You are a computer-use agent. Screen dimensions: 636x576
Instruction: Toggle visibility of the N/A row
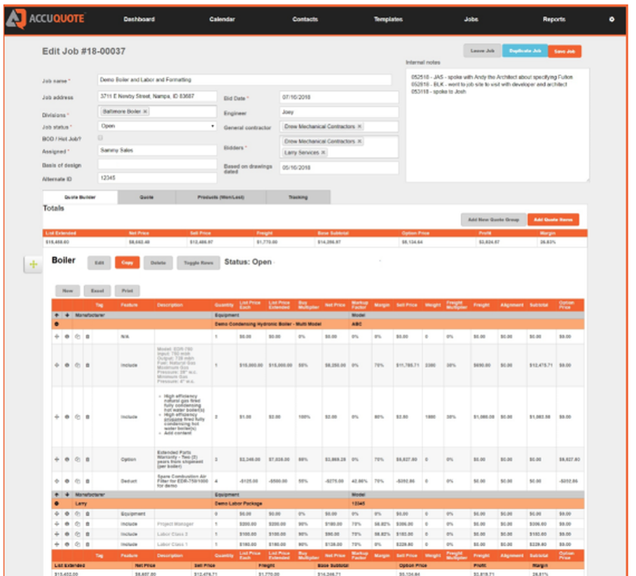67,337
